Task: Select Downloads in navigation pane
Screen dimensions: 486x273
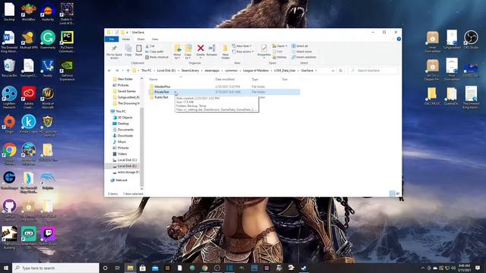Action: tap(125, 136)
